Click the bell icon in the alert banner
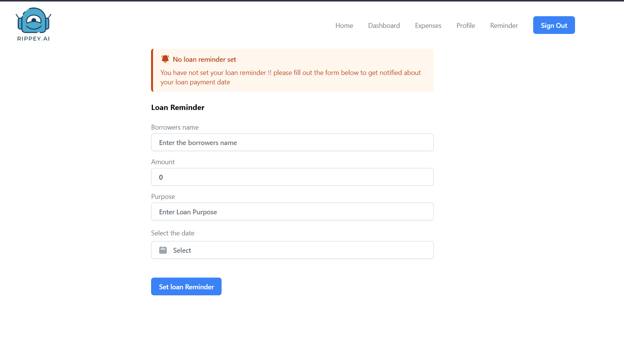The image size is (624, 339). [x=164, y=59]
